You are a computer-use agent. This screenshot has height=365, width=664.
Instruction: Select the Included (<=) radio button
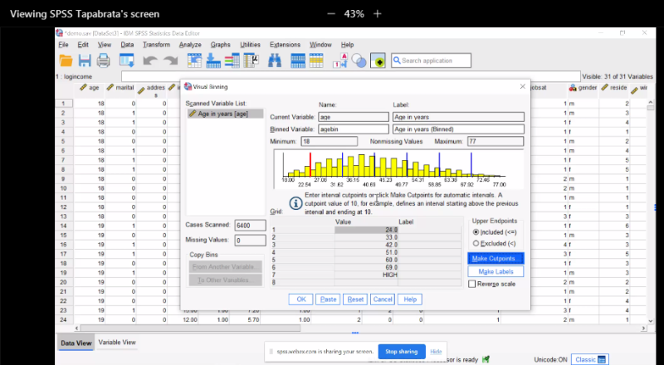click(x=476, y=232)
